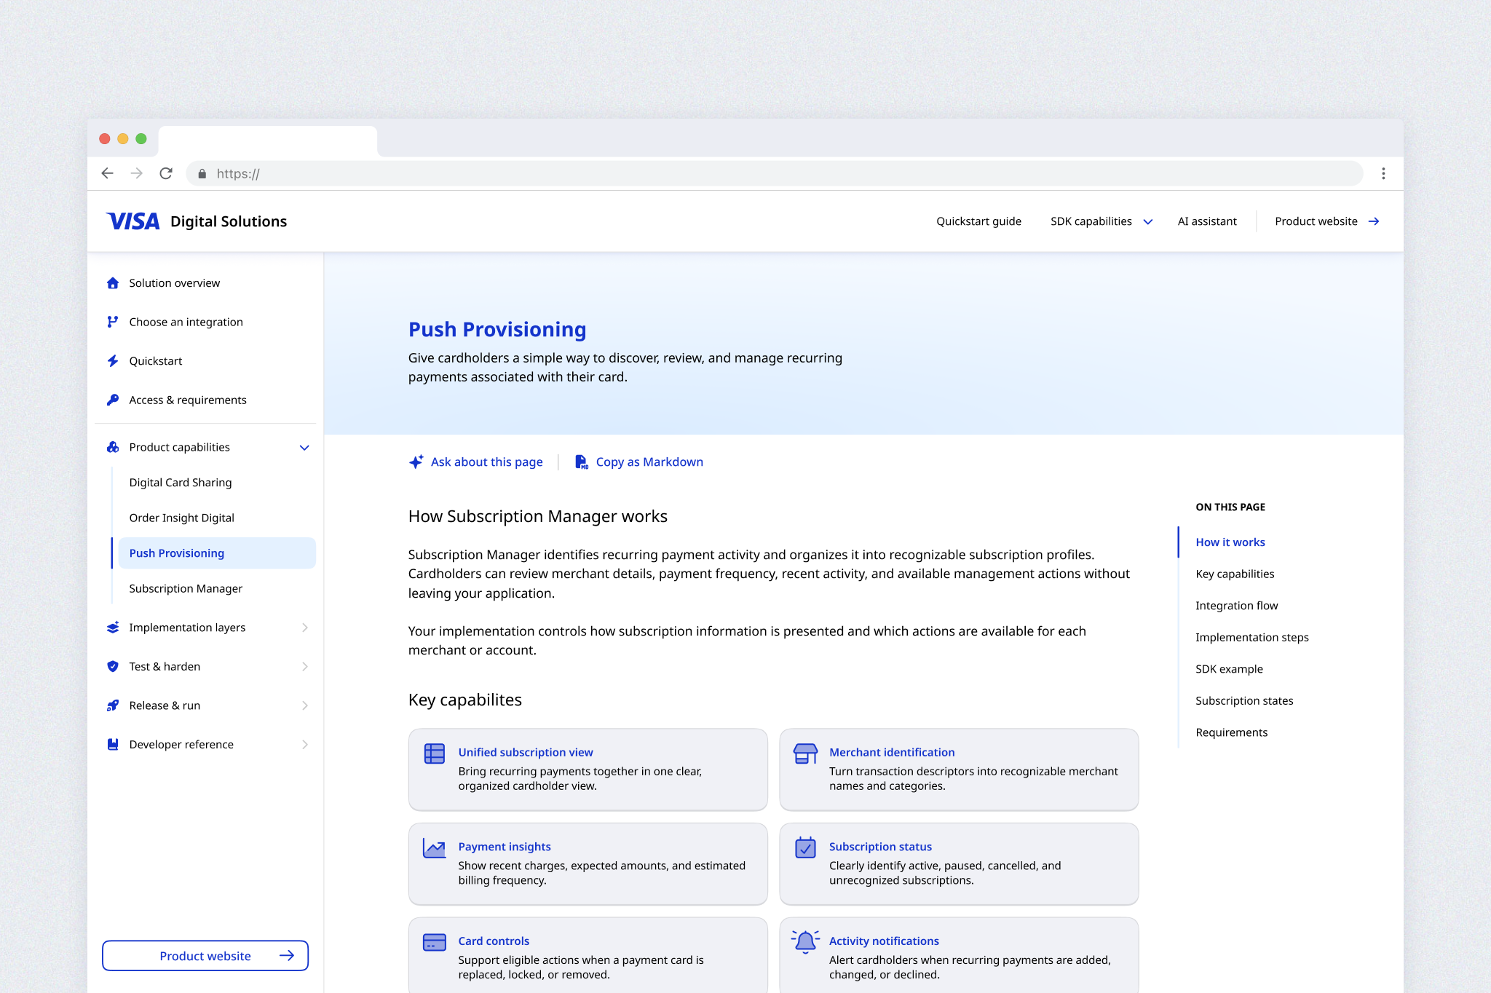
Task: Open AI assistant in the top navigation
Action: (1207, 221)
